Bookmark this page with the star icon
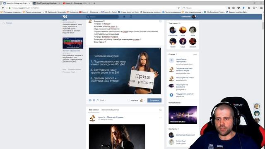Image resolution: width=265 pixels, height=149 pixels. click(x=229, y=8)
